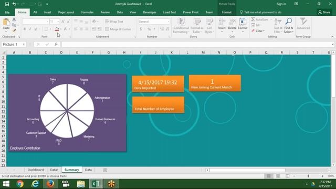336x189 pixels.
Task: Open the Power Pivot tab
Action: tap(191, 12)
